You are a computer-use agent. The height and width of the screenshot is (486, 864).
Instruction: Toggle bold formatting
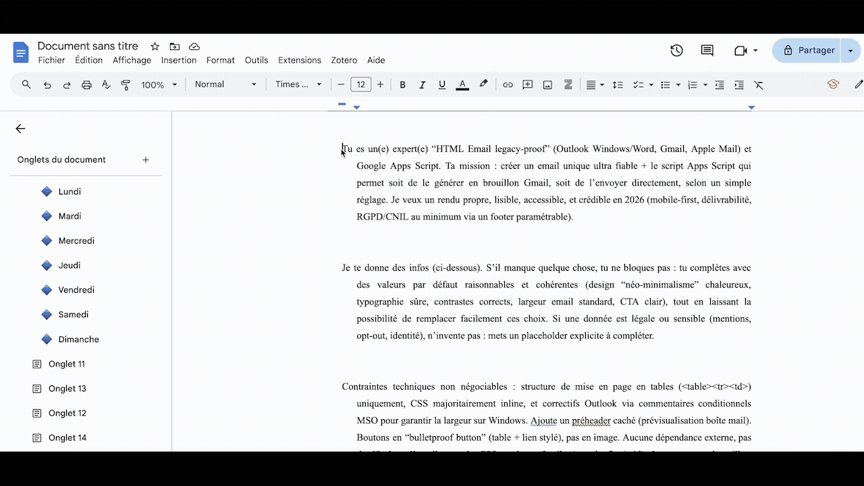[402, 85]
